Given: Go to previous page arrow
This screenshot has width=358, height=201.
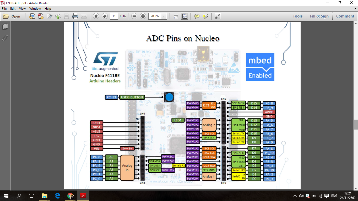Looking at the screenshot, I should tap(96, 16).
